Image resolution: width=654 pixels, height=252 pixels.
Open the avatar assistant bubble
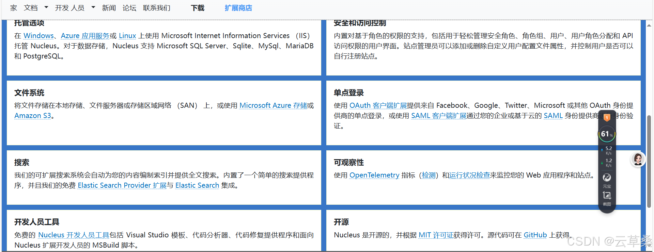click(638, 159)
